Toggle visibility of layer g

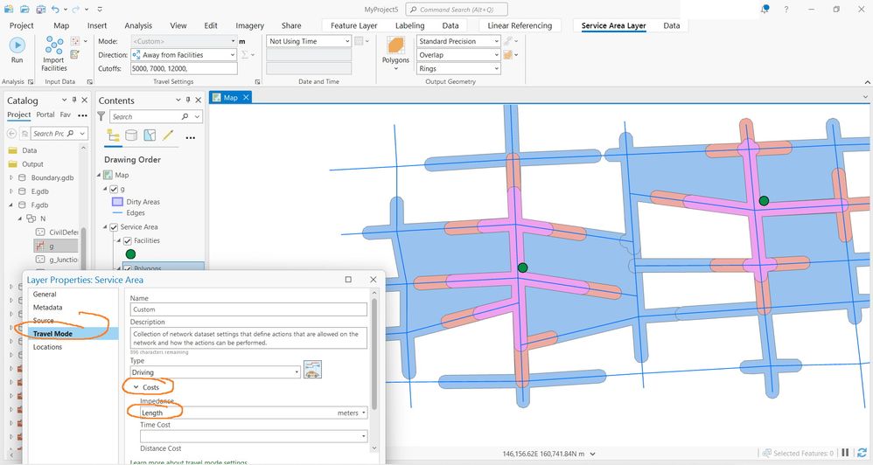pyautogui.click(x=114, y=189)
